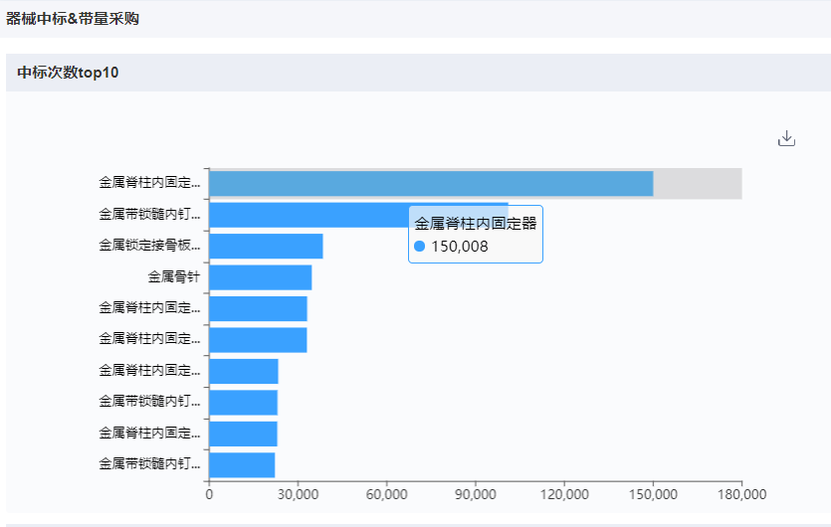Click the 30,000 axis tick label
This screenshot has height=527, width=831.
(298, 495)
